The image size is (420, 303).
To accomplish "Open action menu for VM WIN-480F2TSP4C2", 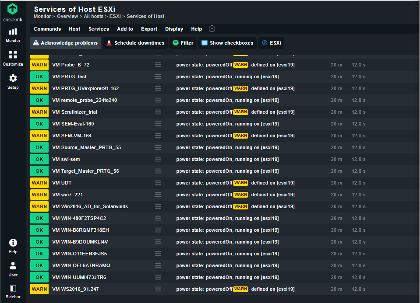I will pyautogui.click(x=158, y=218).
